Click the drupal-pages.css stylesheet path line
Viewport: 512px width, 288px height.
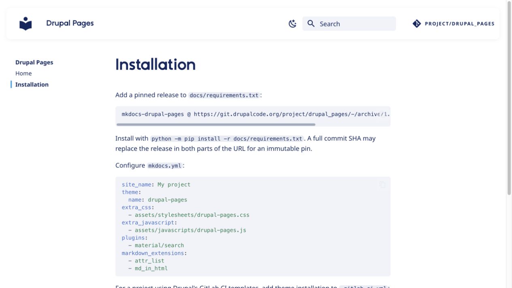[189, 215]
